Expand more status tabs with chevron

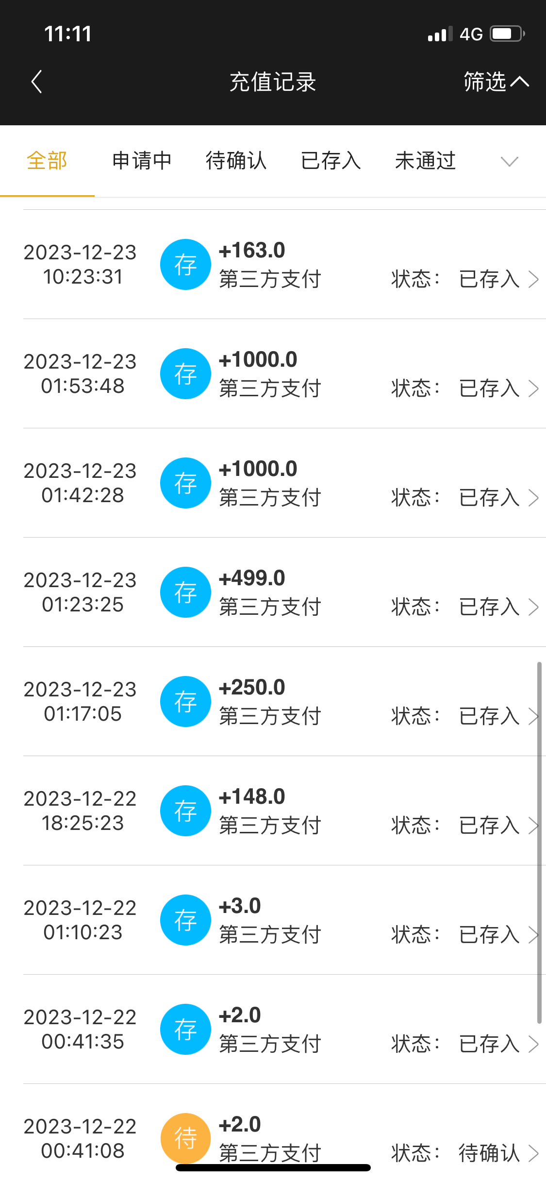point(509,161)
